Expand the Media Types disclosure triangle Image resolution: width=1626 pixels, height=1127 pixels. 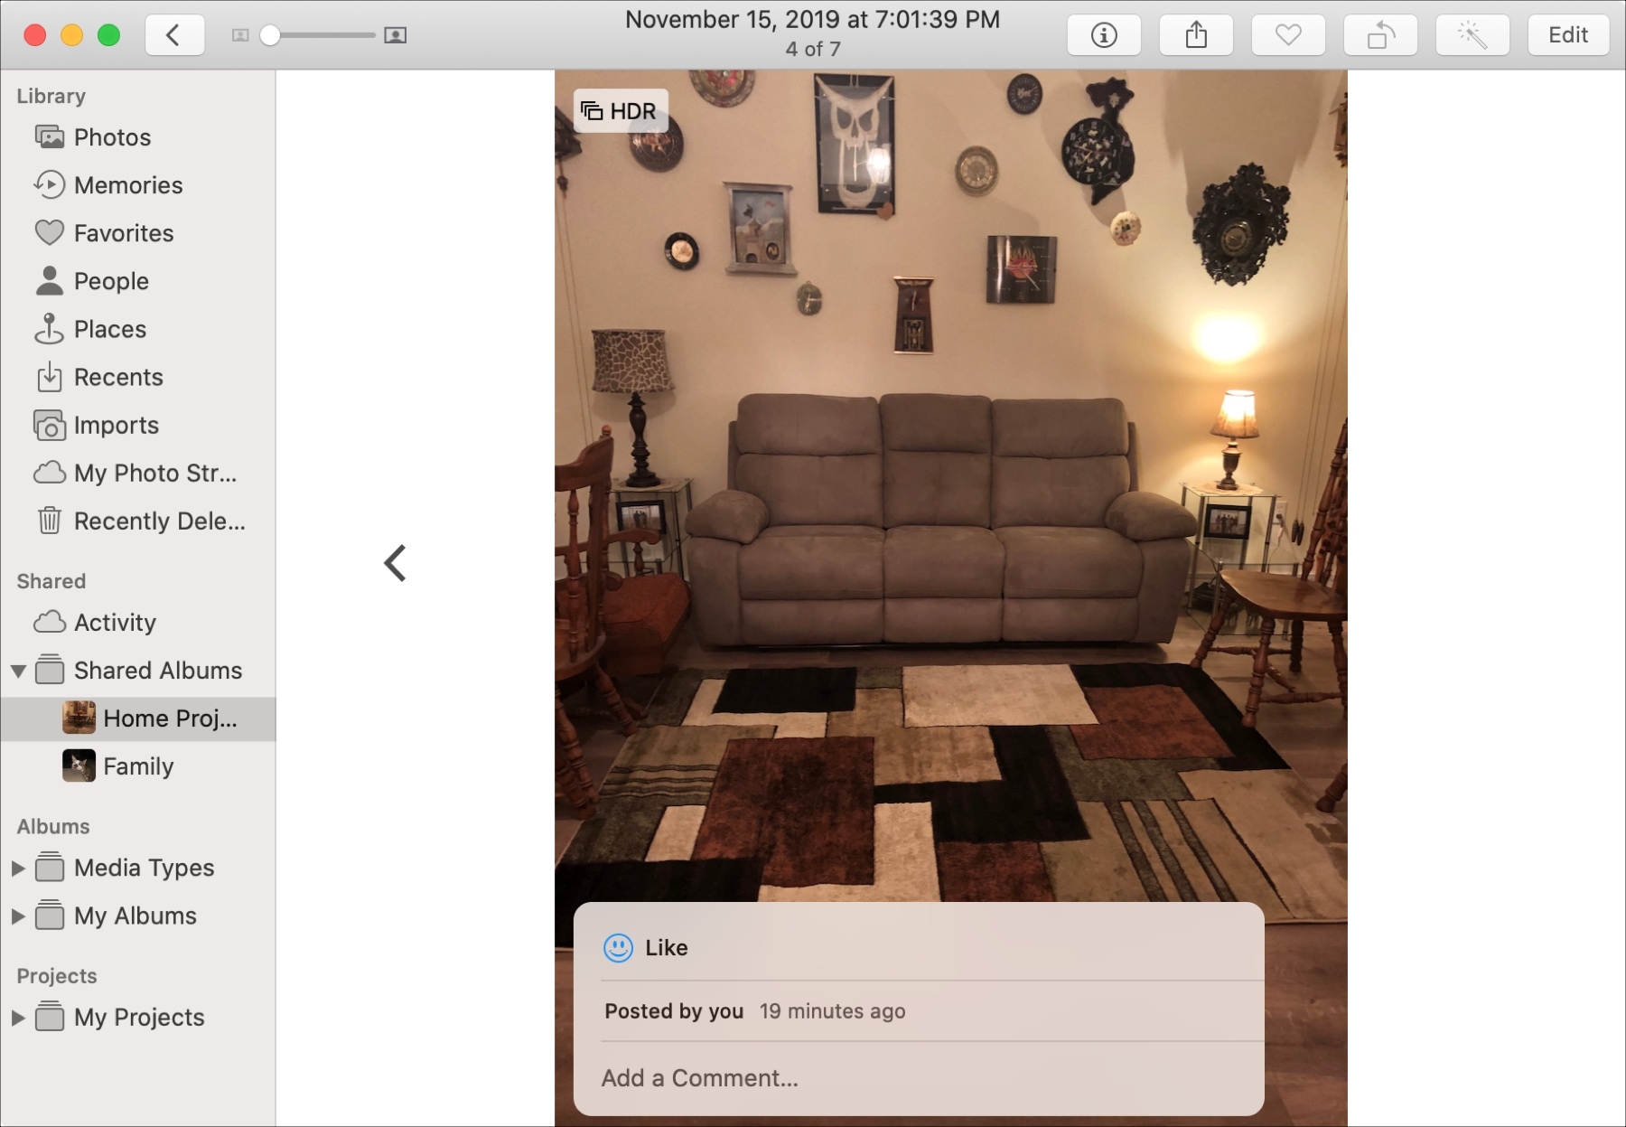(17, 868)
